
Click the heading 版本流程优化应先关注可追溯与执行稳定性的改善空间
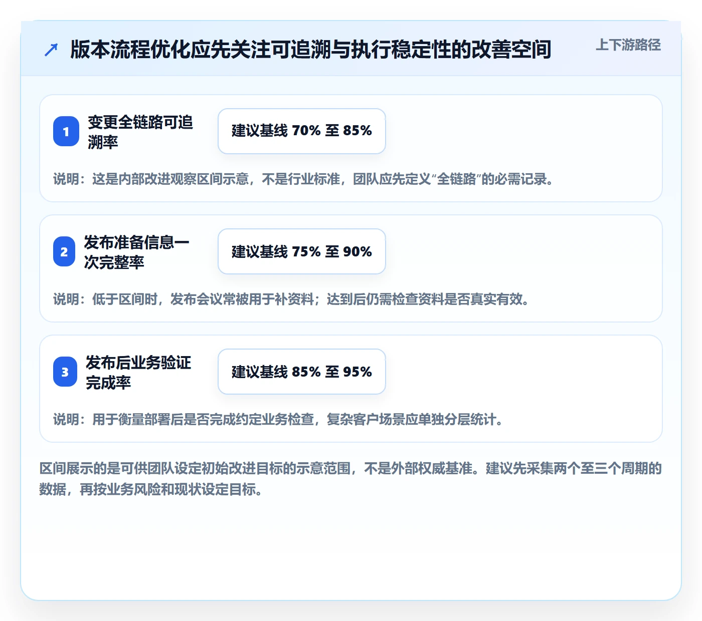(311, 50)
